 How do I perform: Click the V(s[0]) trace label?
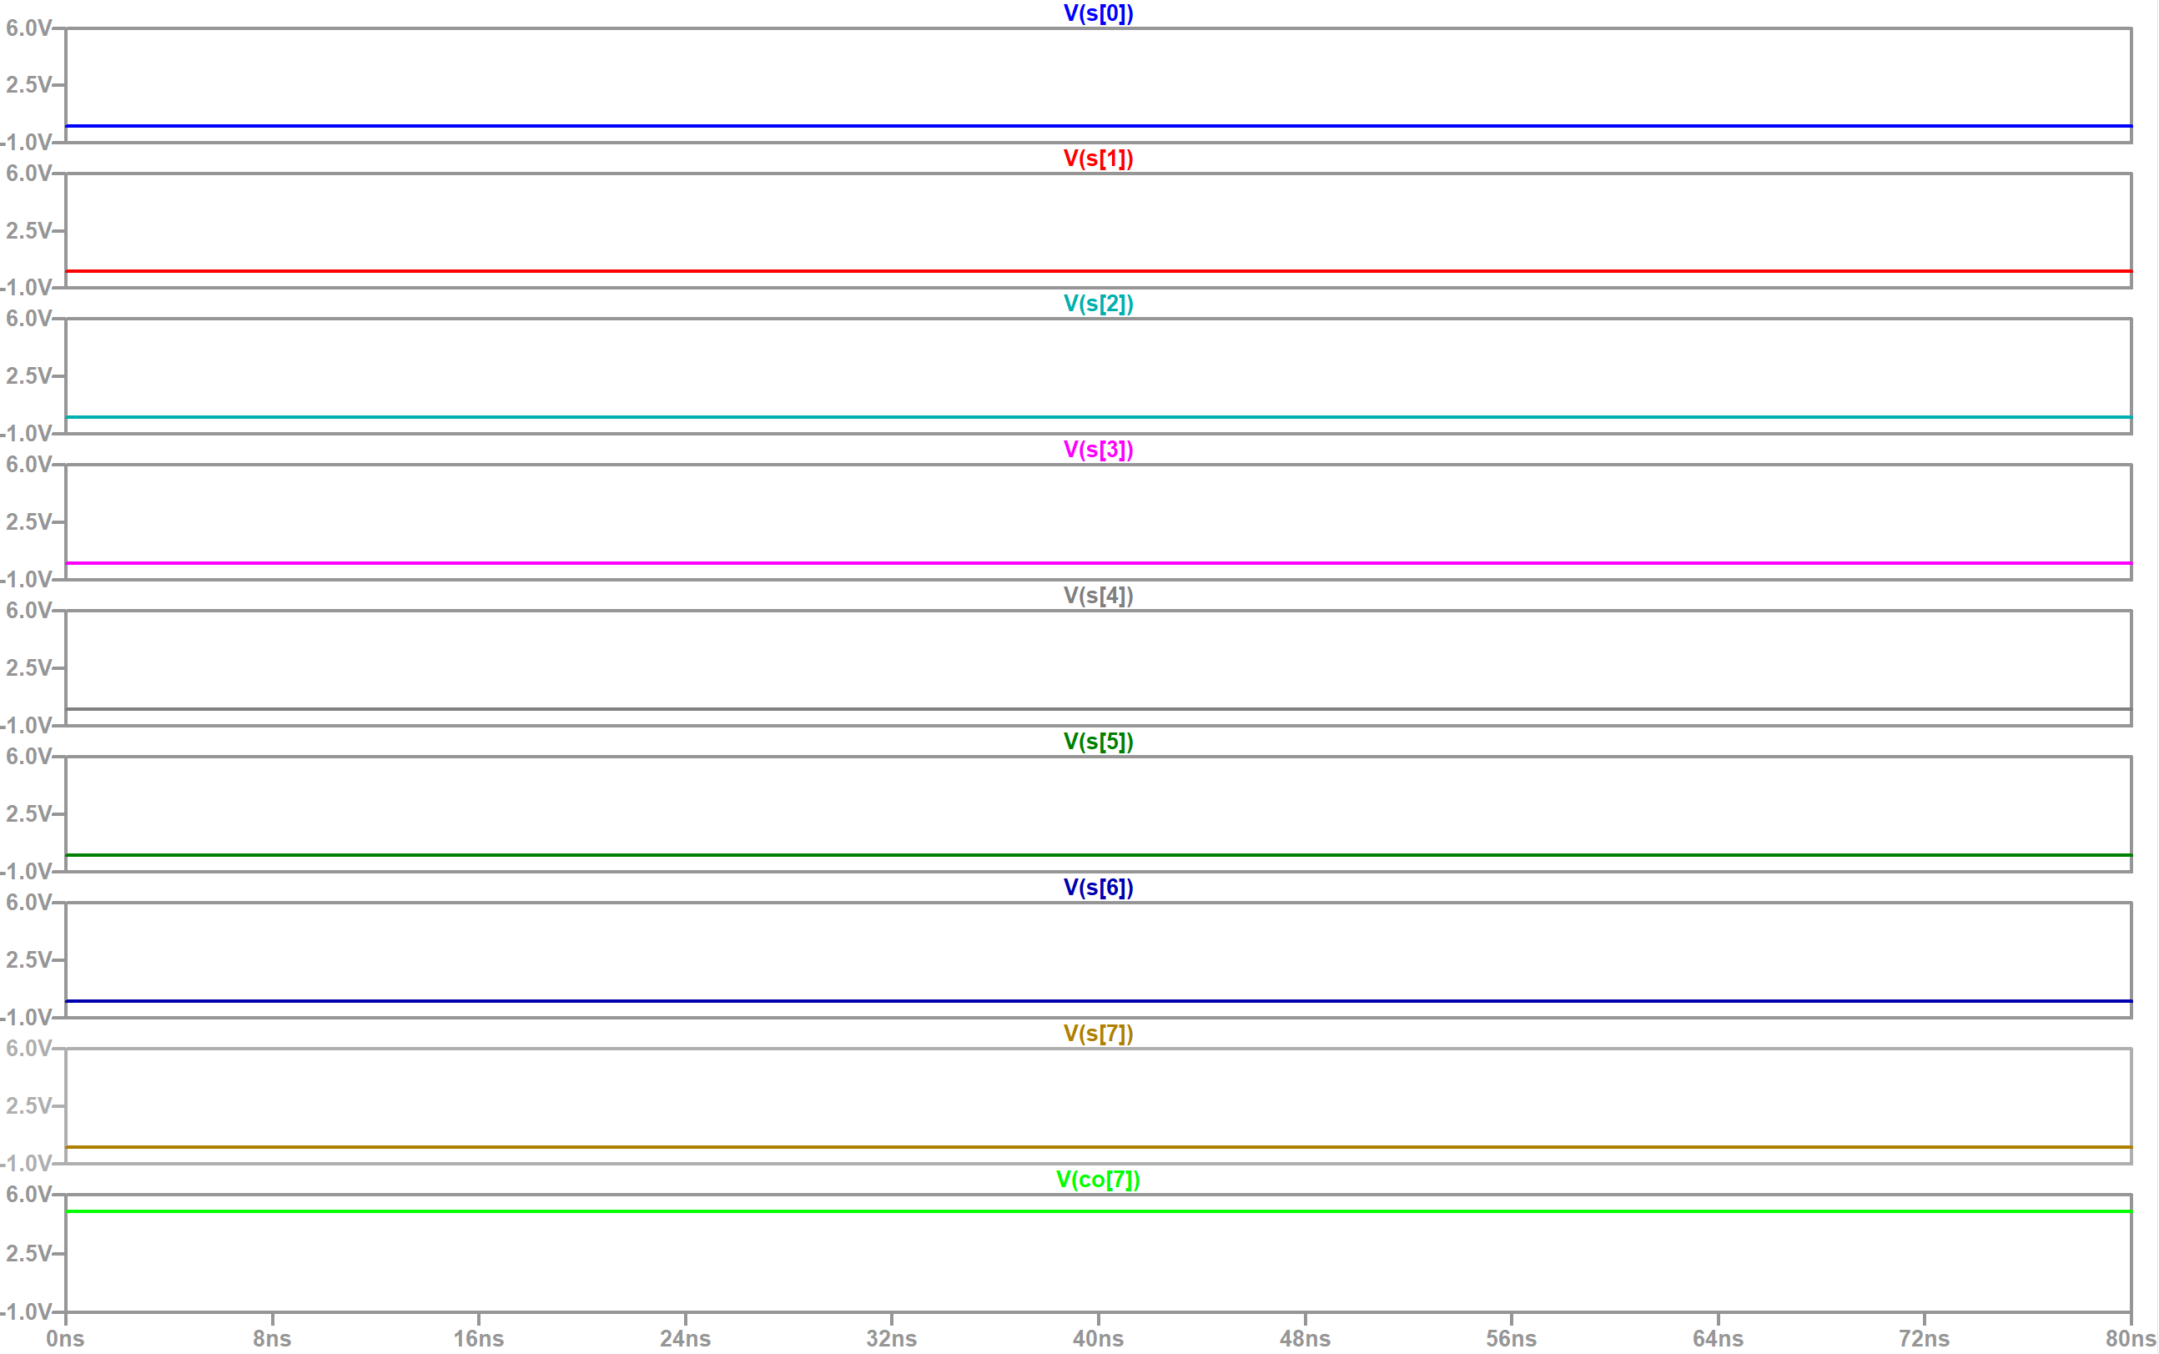tap(1098, 13)
